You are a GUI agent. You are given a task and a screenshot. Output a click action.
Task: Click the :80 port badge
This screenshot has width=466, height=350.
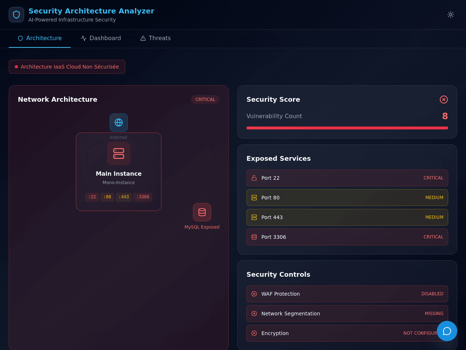click(107, 197)
